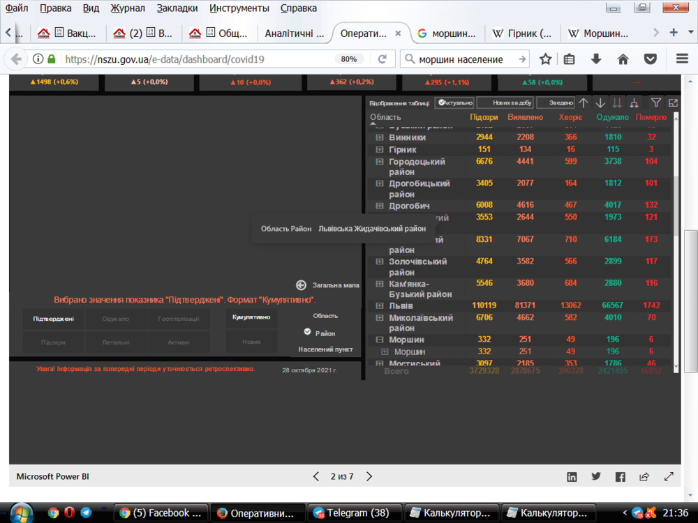Expand the Львів row in table

[380, 306]
